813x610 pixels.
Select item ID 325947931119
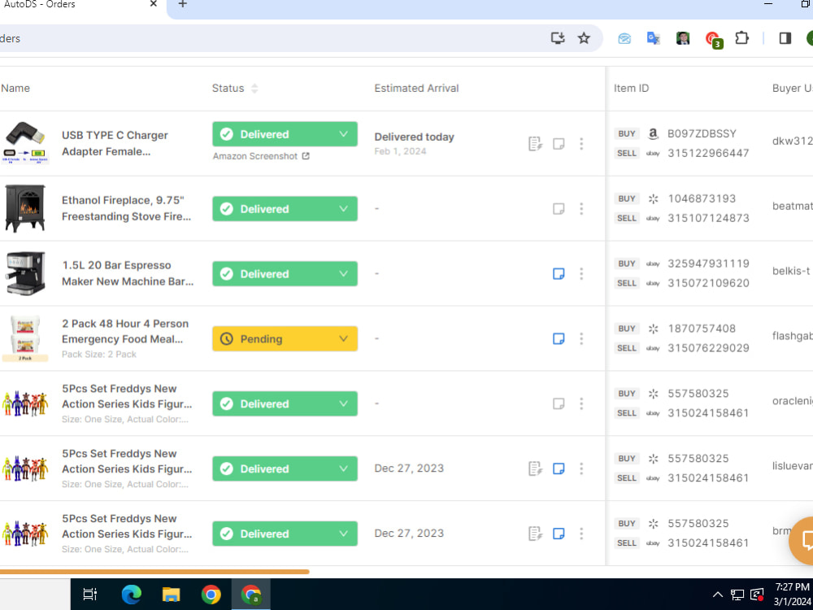[708, 264]
